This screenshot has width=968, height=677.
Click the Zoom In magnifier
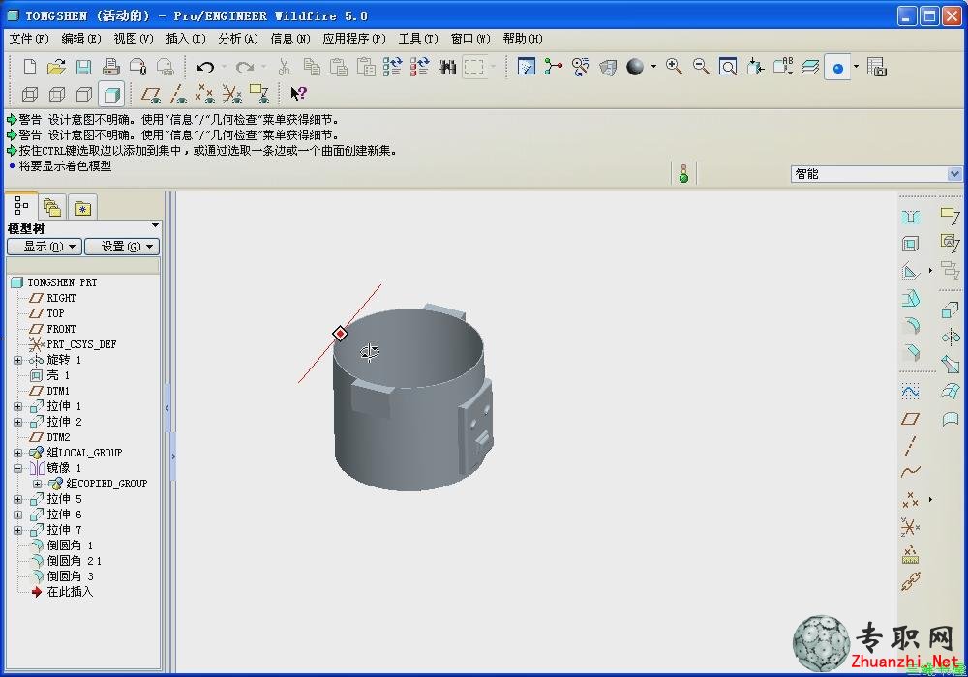click(x=674, y=67)
